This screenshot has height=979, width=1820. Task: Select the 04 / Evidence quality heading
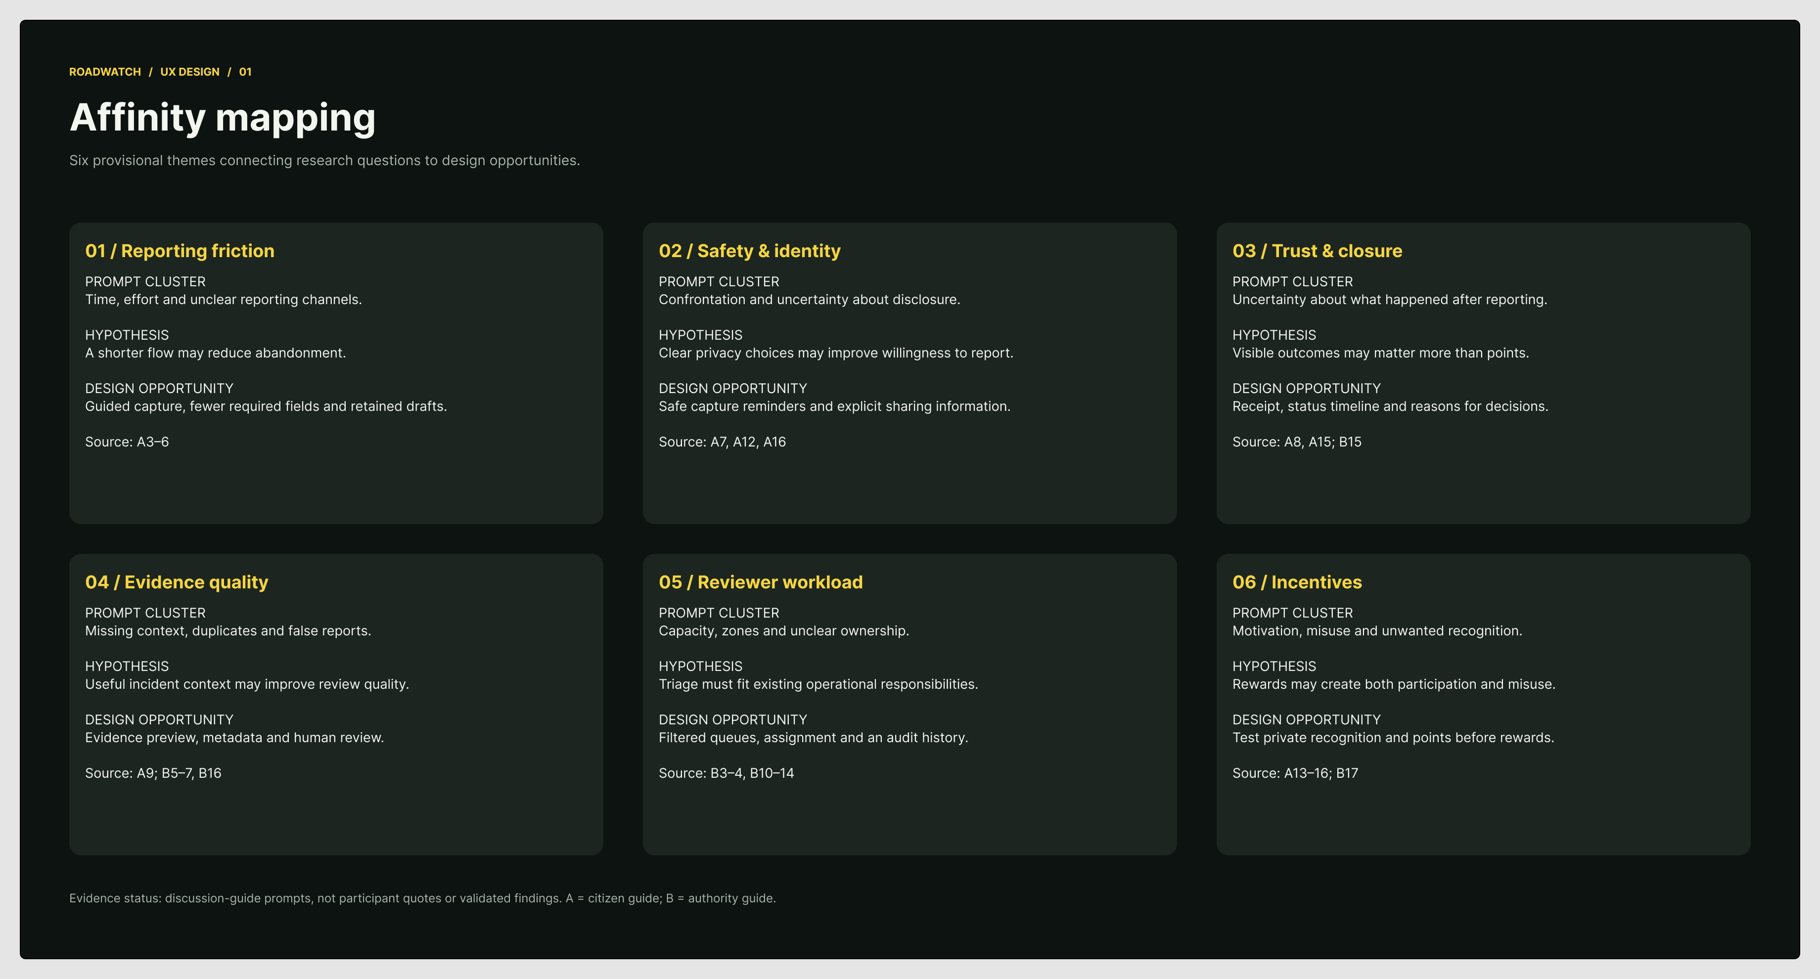[177, 582]
